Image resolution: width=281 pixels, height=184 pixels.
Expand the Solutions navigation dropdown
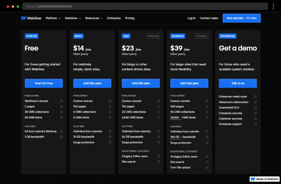tap(73, 18)
